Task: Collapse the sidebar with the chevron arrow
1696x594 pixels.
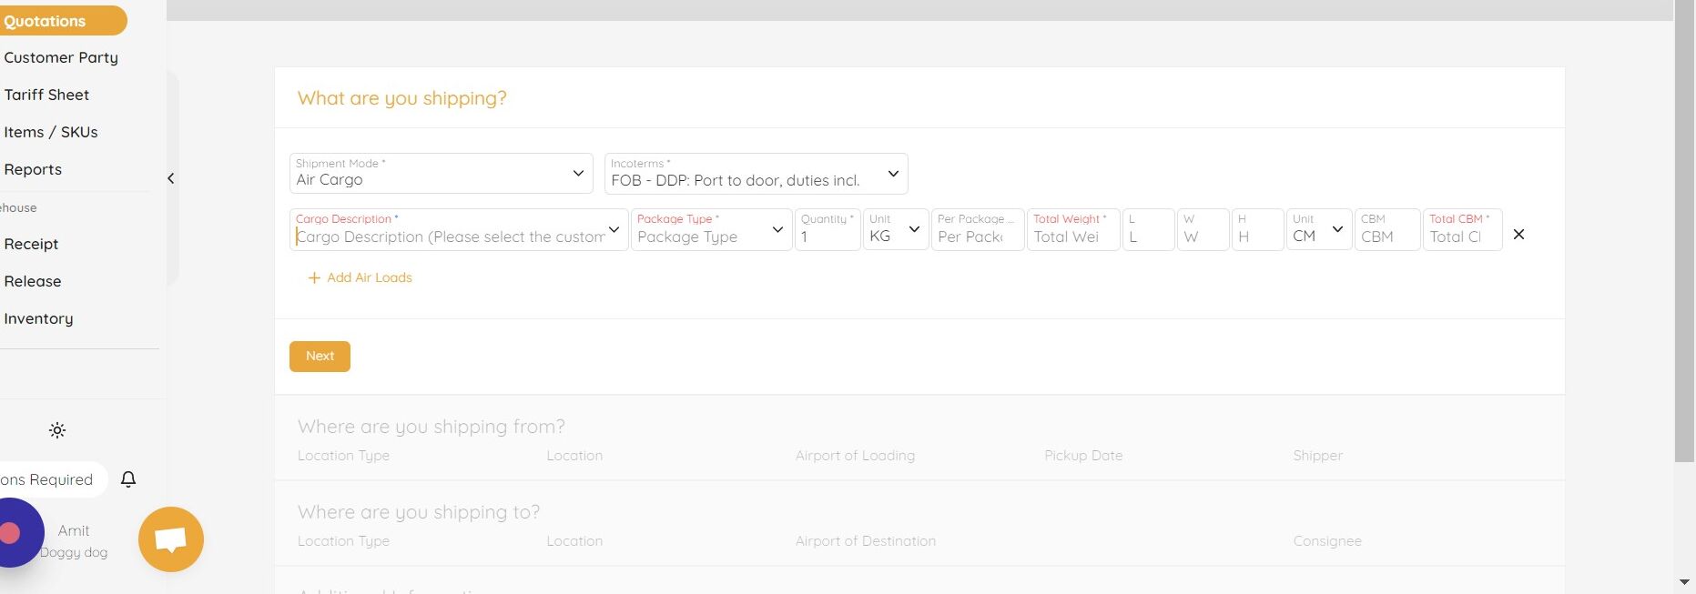Action: point(170,178)
